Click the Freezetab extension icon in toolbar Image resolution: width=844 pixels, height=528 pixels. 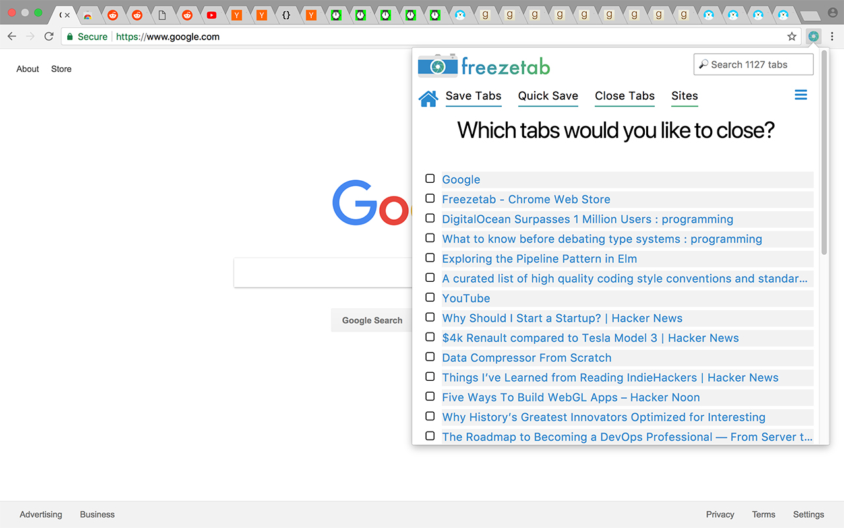coord(814,37)
